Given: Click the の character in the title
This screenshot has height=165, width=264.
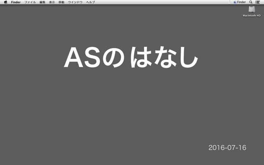Looking at the screenshot, I should point(113,58).
